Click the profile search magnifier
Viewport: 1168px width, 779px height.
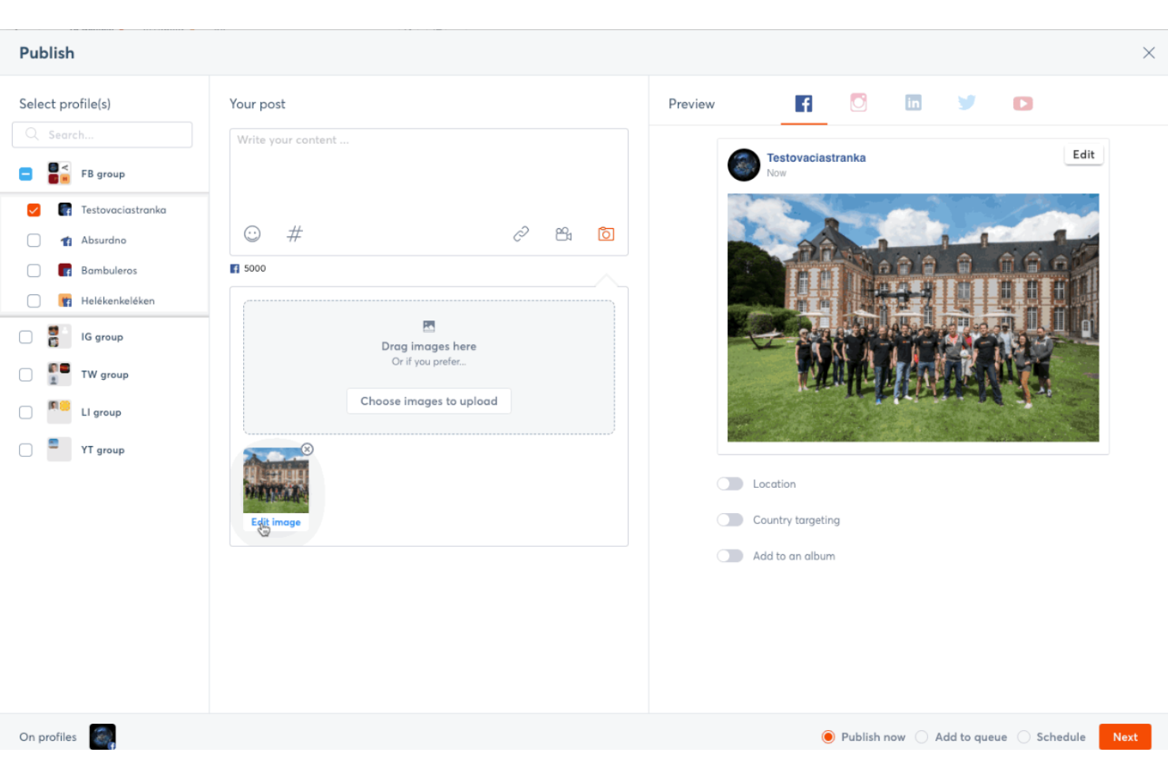coord(32,134)
